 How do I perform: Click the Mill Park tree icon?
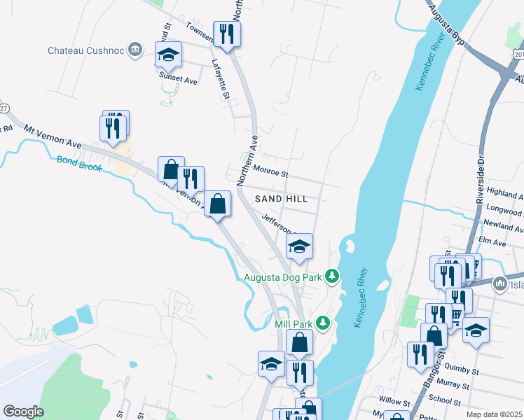click(x=322, y=323)
